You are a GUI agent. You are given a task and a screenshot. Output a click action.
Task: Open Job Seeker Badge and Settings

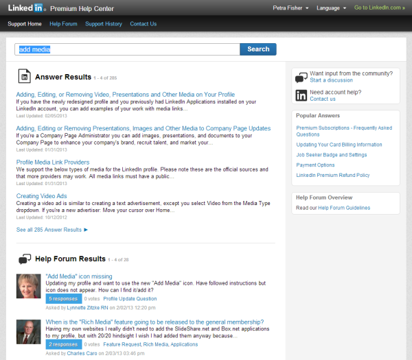click(x=332, y=155)
